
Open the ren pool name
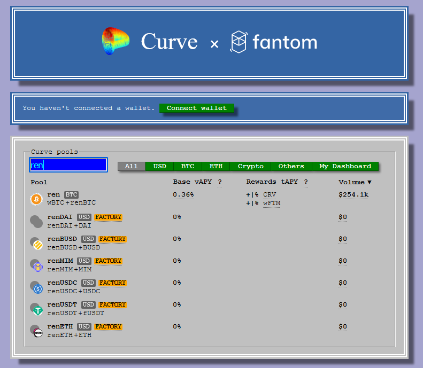pyautogui.click(x=53, y=194)
